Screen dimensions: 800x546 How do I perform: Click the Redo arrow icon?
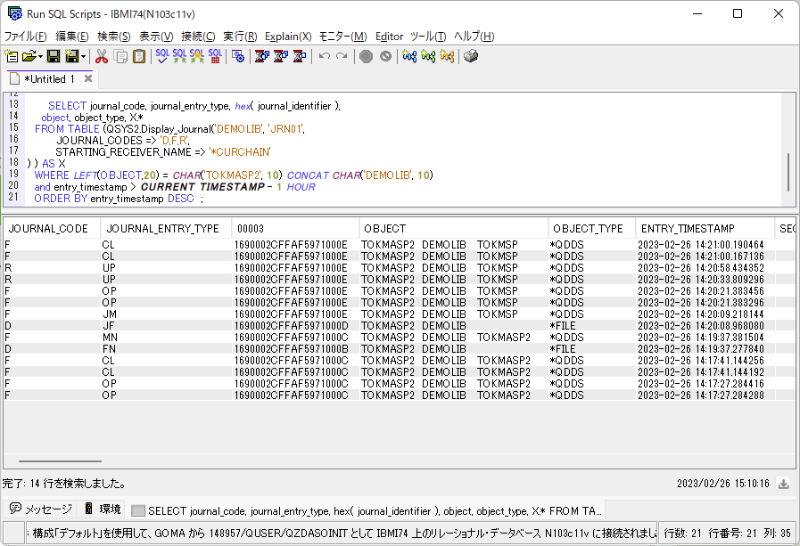pos(342,56)
